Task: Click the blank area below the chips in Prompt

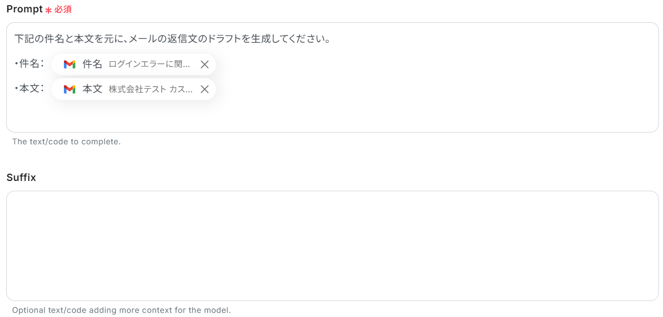Action: 330,116
